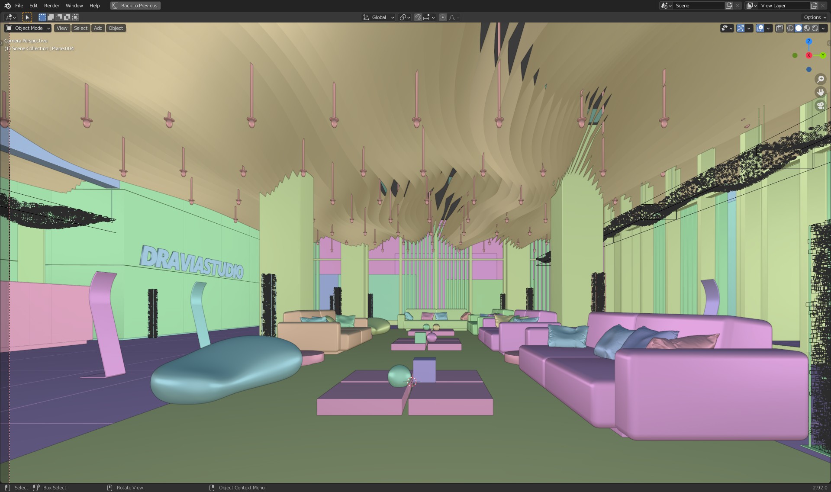Toggle X-ray view
This screenshot has height=492, width=831.
(x=779, y=28)
